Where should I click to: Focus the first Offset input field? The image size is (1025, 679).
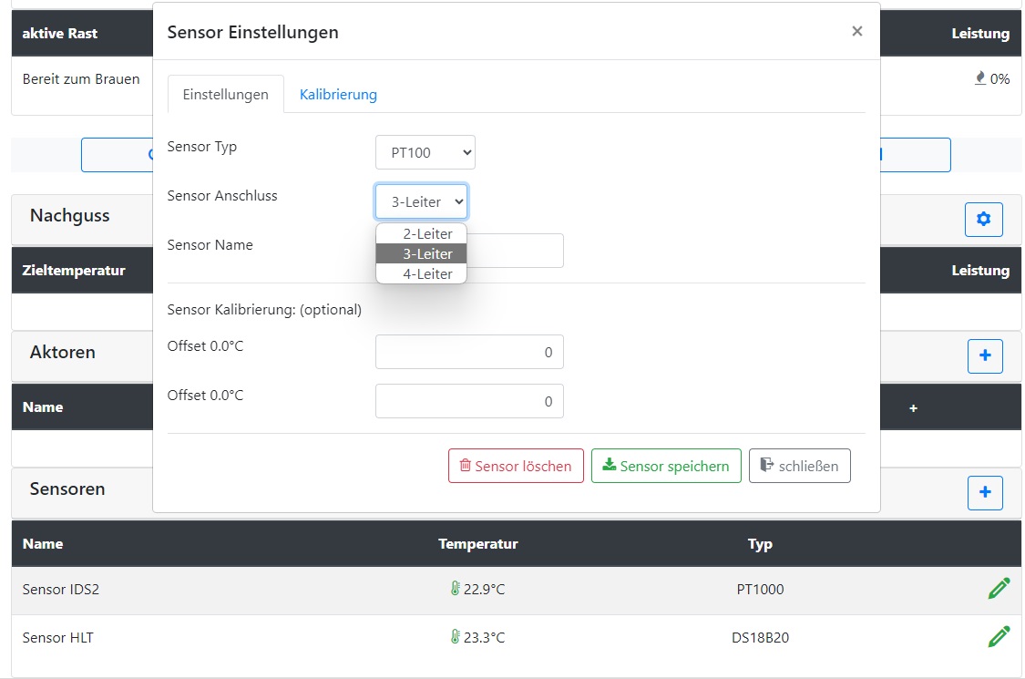[469, 352]
